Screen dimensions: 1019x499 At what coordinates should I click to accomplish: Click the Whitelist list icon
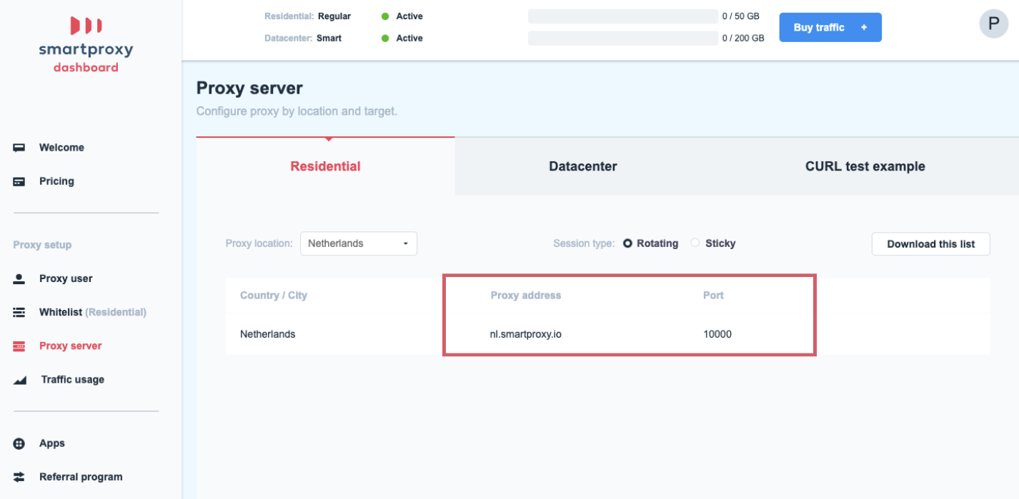(19, 312)
